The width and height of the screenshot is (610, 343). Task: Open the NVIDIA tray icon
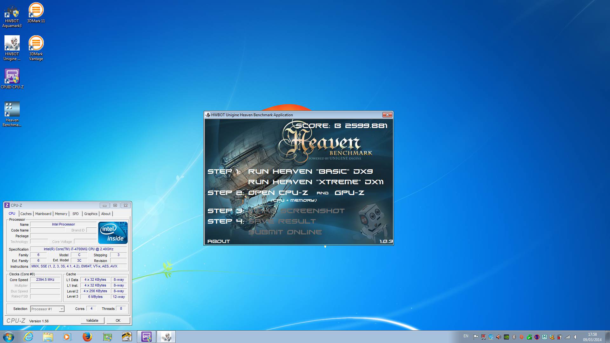pos(506,337)
